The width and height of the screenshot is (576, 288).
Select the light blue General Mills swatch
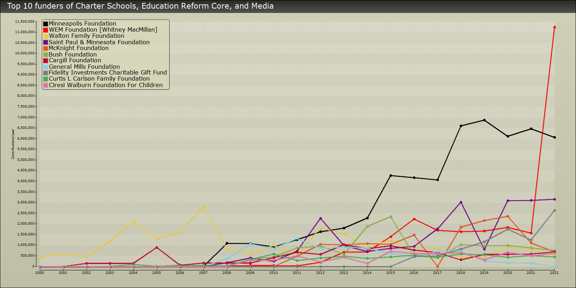pyautogui.click(x=46, y=67)
